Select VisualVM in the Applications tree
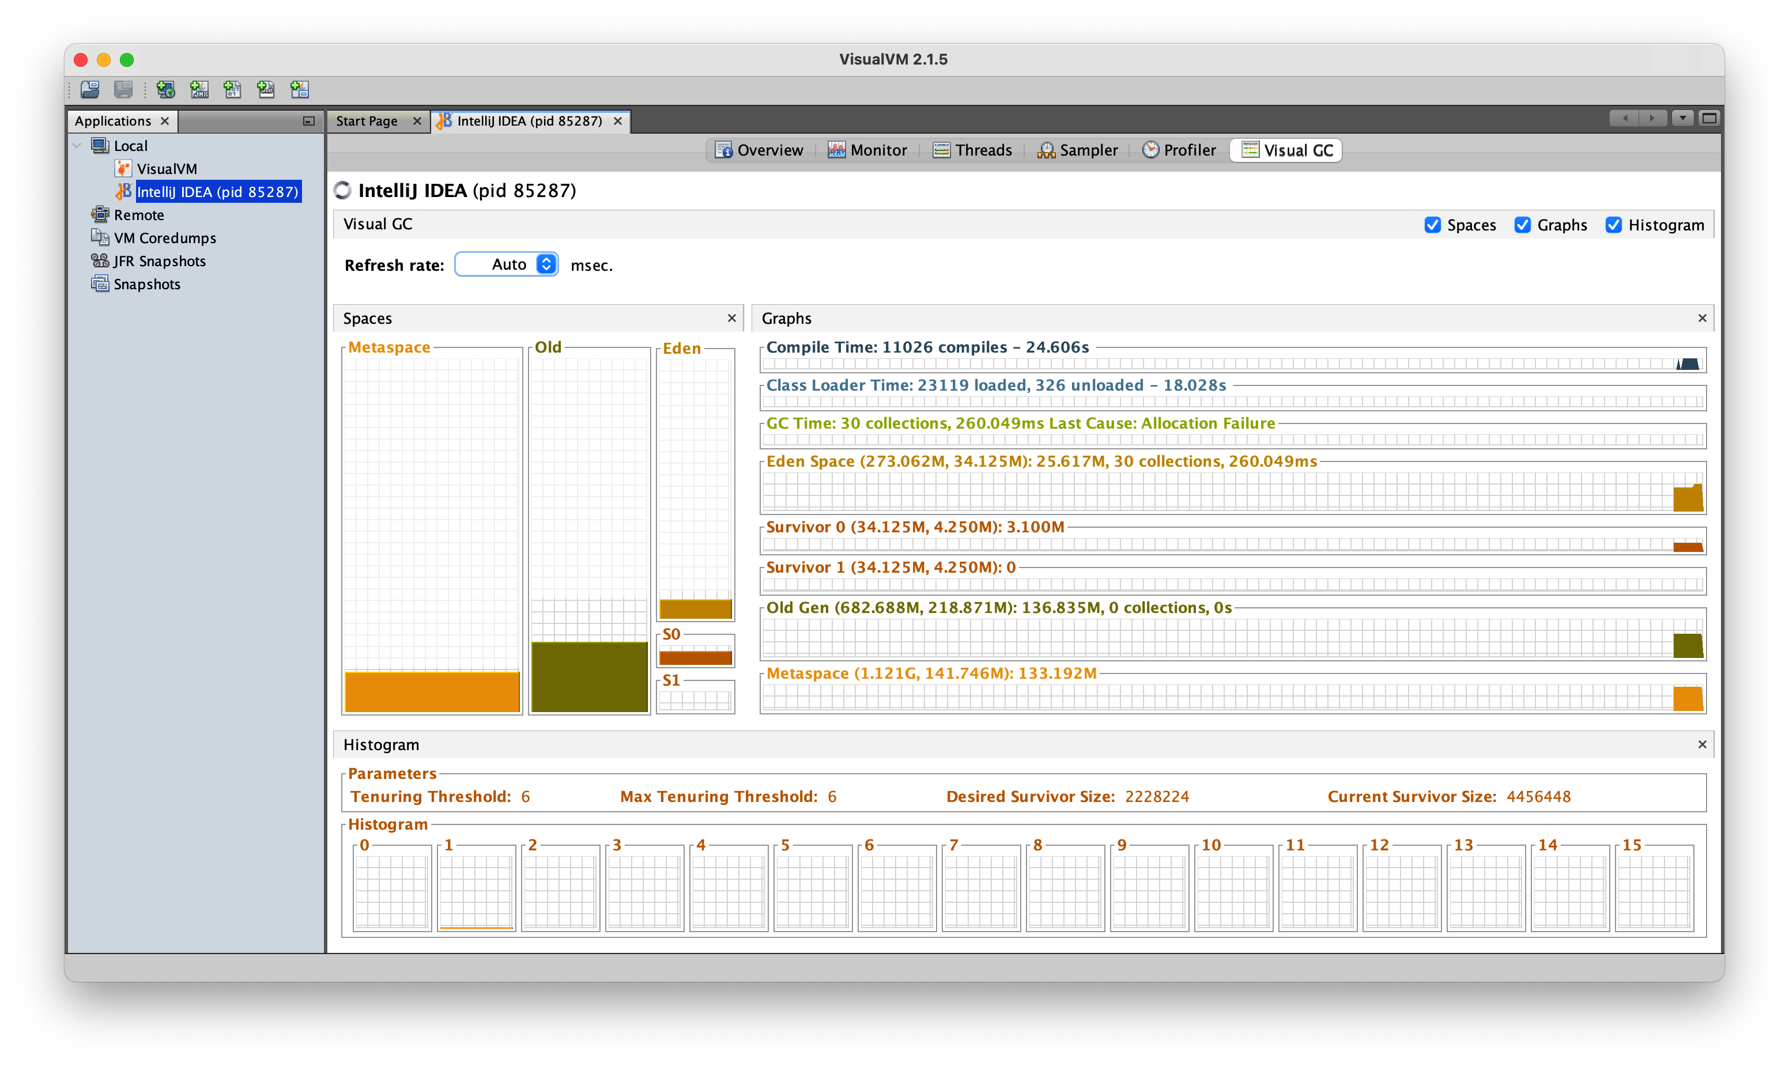The width and height of the screenshot is (1789, 1067). pos(167,168)
